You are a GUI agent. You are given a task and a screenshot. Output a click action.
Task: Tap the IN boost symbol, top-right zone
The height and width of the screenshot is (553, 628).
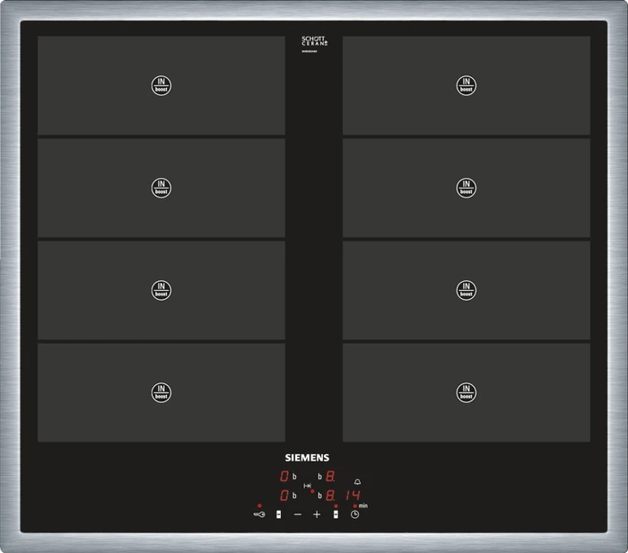pyautogui.click(x=467, y=85)
